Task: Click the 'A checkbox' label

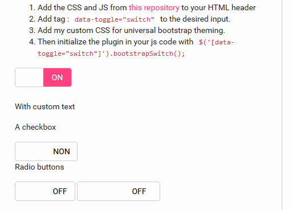Action: coord(35,127)
